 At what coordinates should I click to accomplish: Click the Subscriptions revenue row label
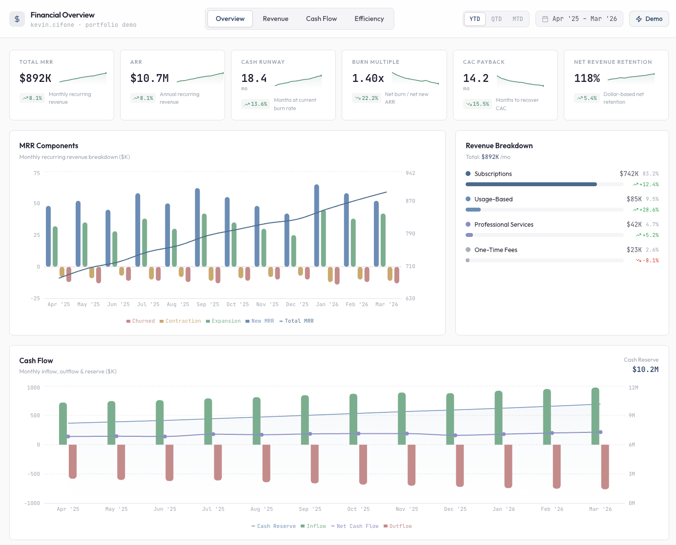point(493,174)
